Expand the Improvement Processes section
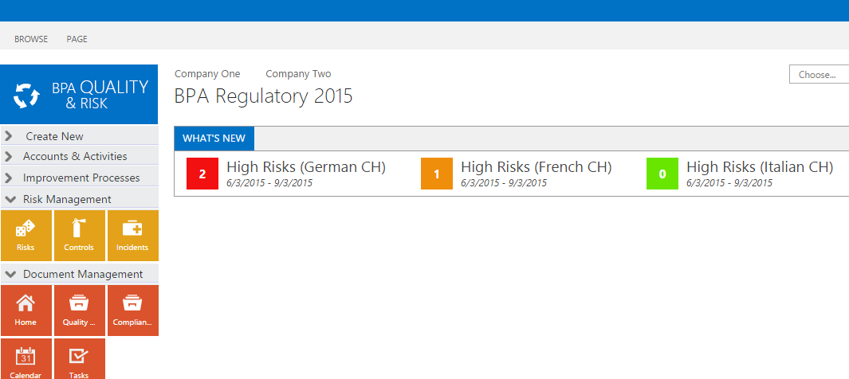 click(79, 178)
